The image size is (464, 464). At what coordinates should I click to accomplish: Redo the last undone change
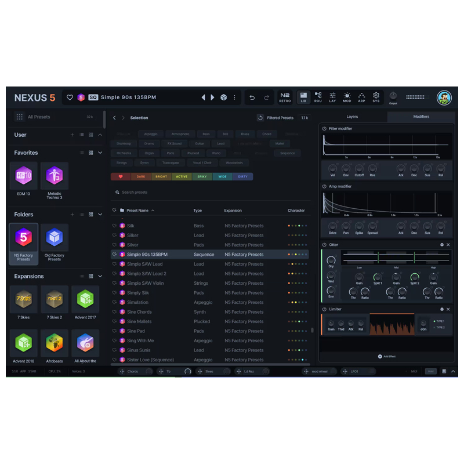pyautogui.click(x=266, y=97)
